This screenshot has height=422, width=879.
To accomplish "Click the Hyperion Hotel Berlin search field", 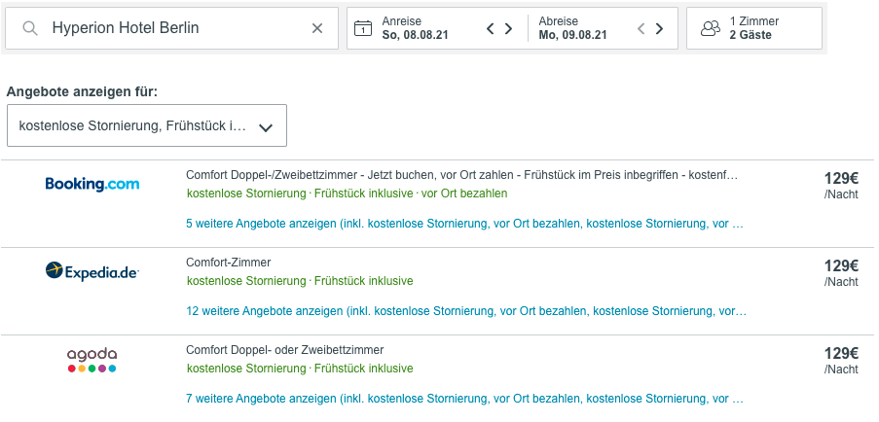I will (x=172, y=28).
